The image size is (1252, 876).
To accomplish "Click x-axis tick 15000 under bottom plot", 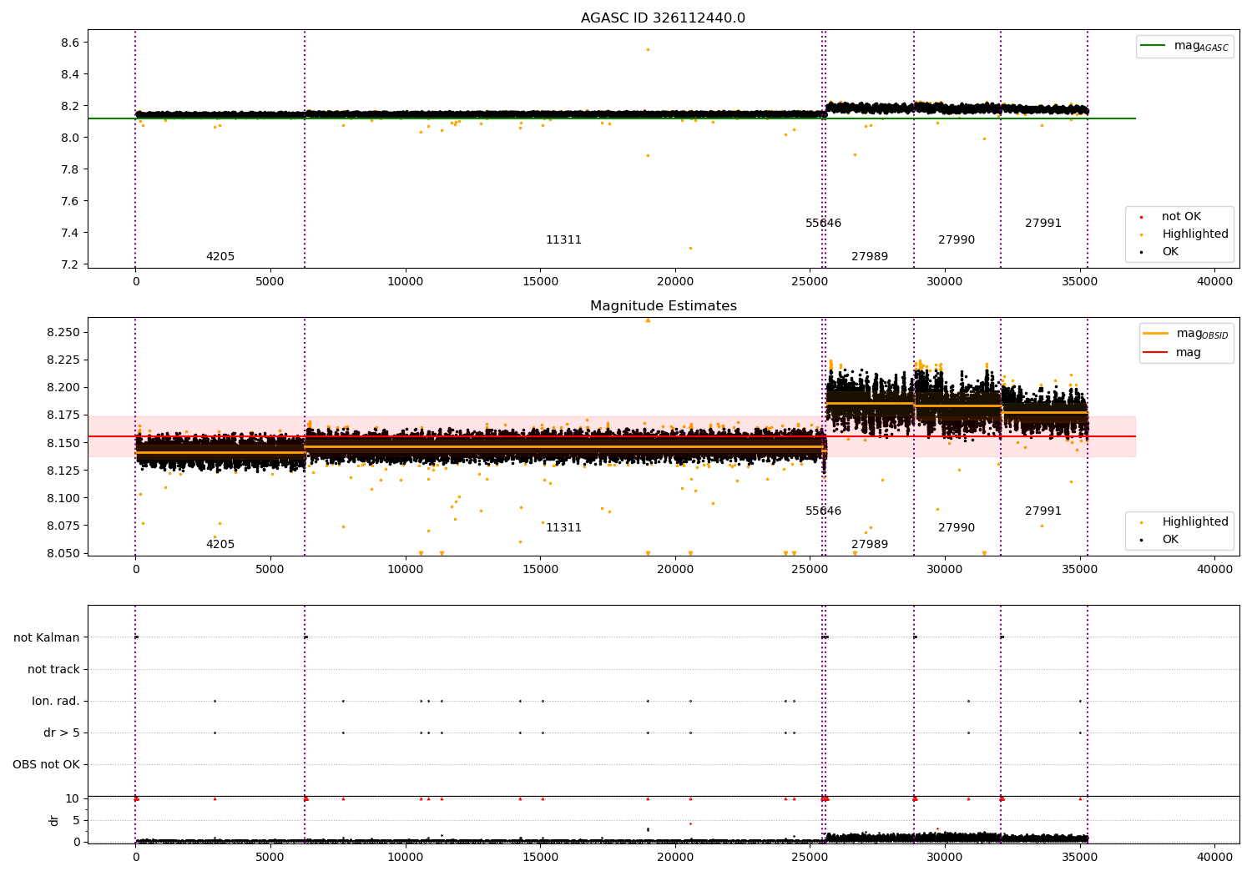I will pyautogui.click(x=540, y=857).
